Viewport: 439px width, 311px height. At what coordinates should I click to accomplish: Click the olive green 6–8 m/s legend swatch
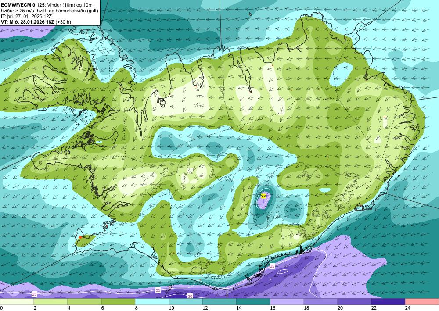coord(118,302)
